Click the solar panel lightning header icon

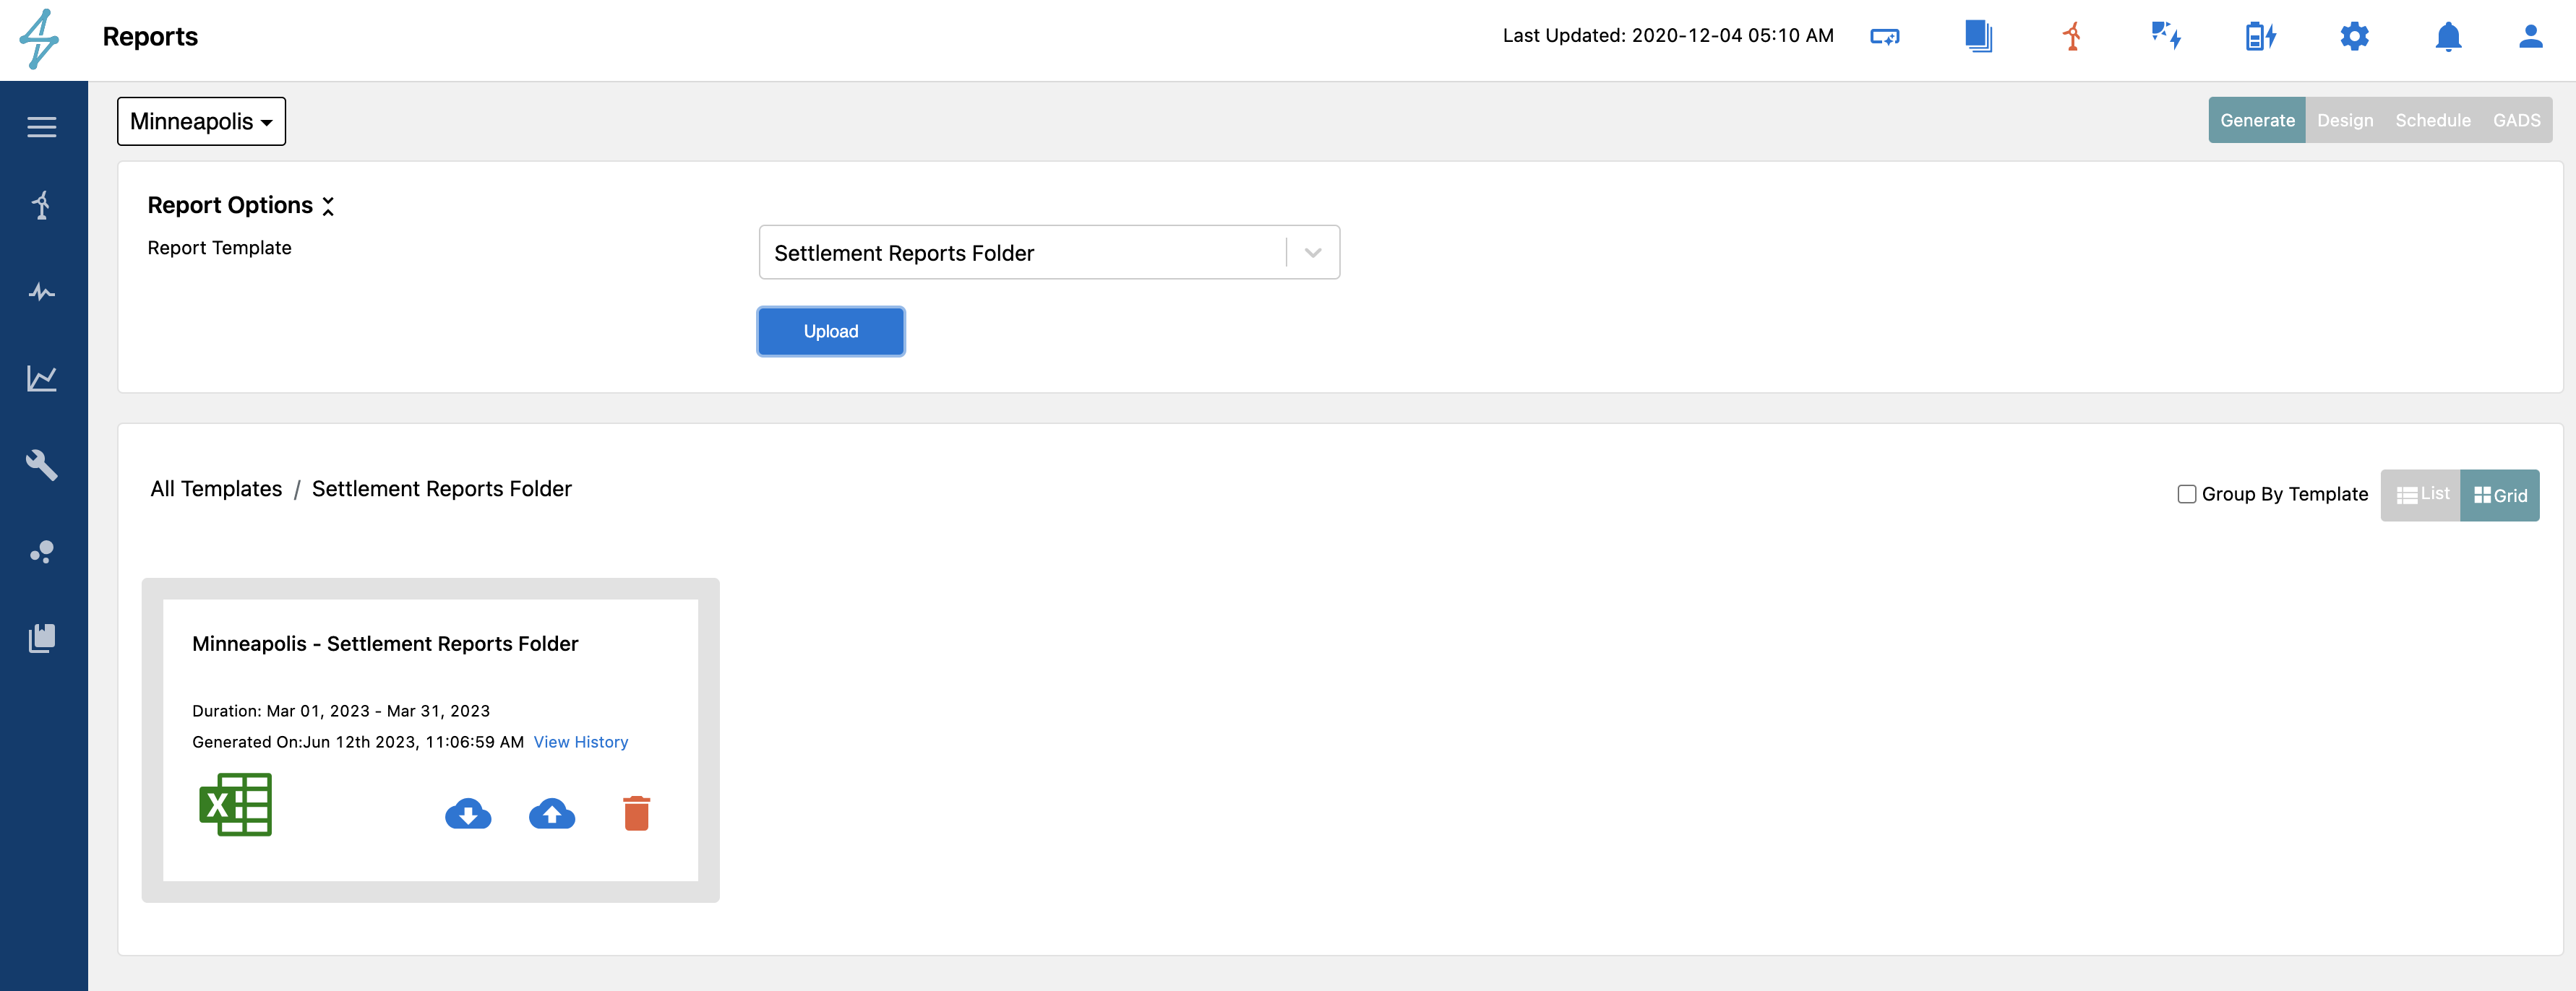(2166, 36)
